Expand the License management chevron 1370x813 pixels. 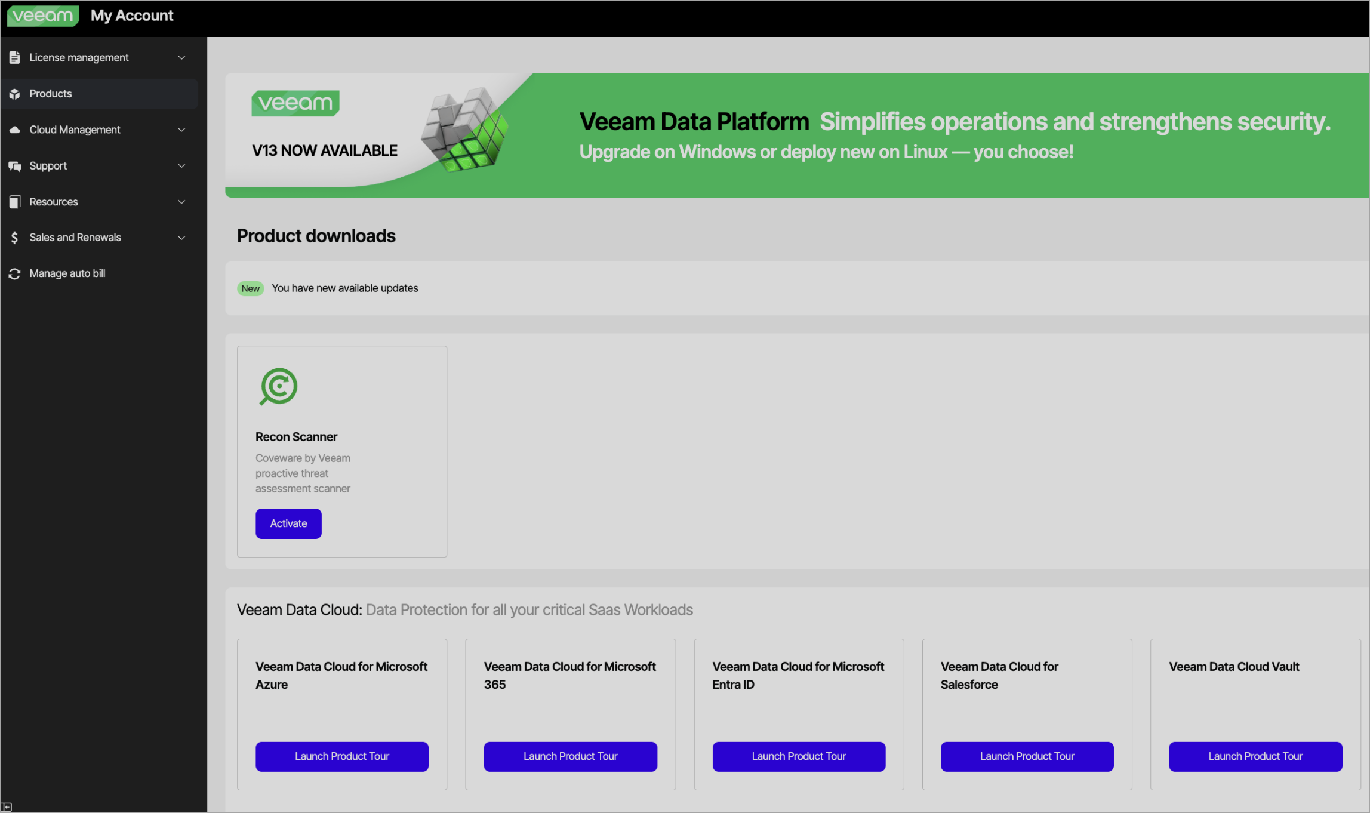181,57
